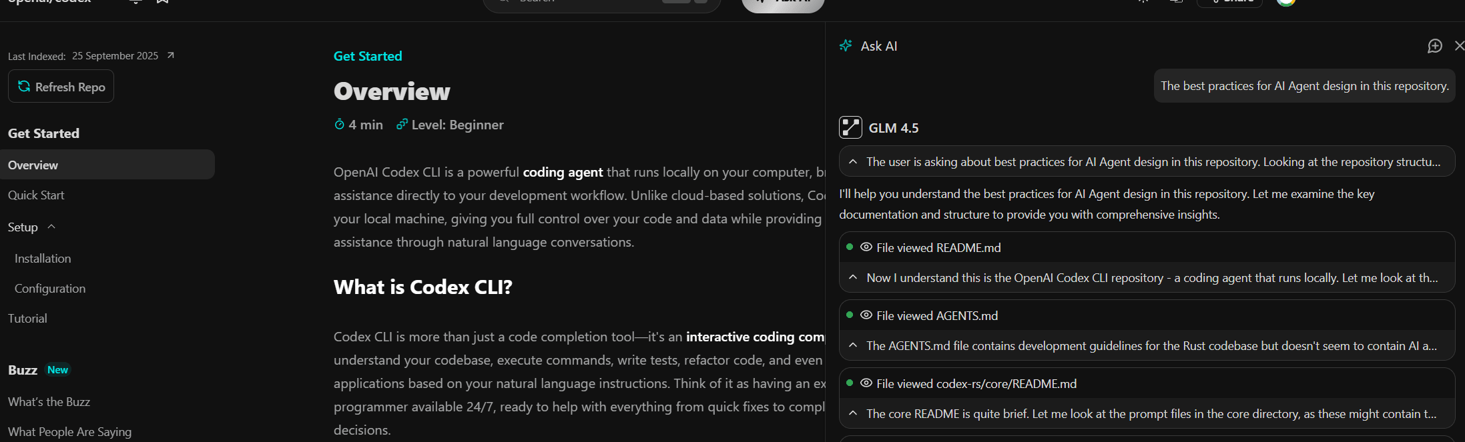Click the GLM 4.5 model icon
This screenshot has height=442, width=1465.
850,127
